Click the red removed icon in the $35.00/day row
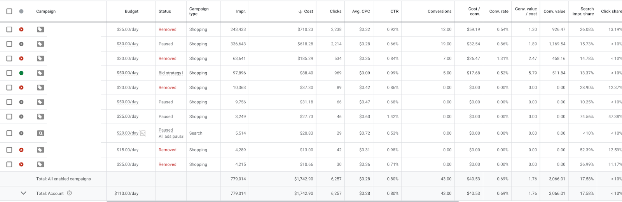Viewport: 622px width, 202px height. pos(21,29)
